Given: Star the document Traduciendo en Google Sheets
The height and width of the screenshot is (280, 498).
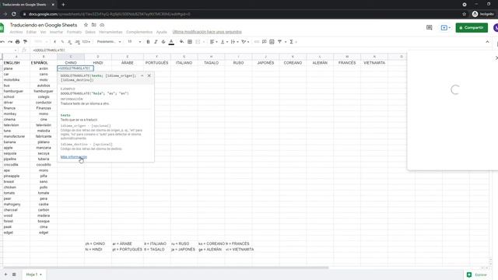Looking at the screenshot, I should [86, 25].
